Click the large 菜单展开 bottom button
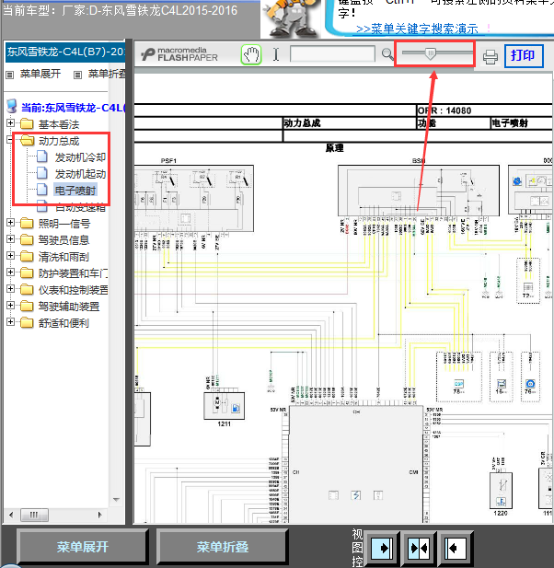This screenshot has height=568, width=554. (82, 547)
